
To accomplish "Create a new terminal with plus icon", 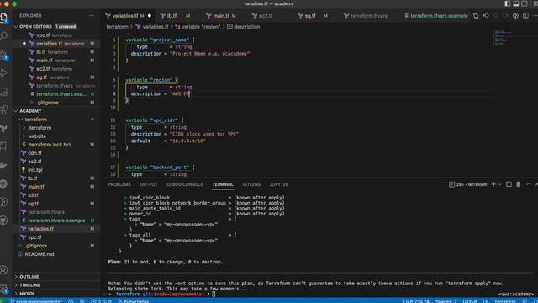I will tap(493, 184).
